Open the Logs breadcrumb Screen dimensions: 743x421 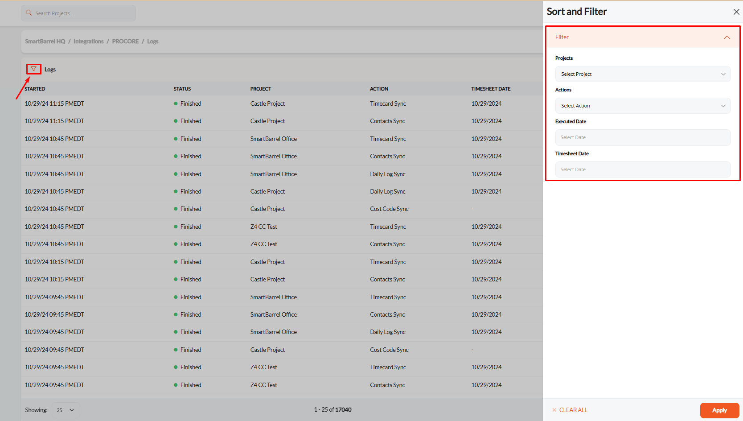153,41
